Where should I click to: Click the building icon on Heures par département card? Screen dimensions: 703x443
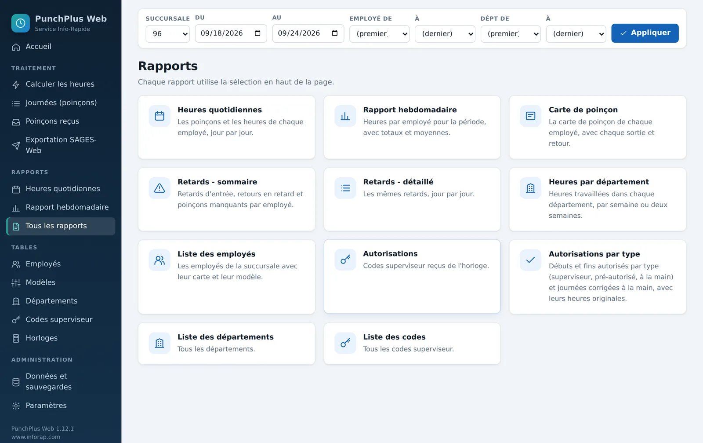click(x=531, y=188)
